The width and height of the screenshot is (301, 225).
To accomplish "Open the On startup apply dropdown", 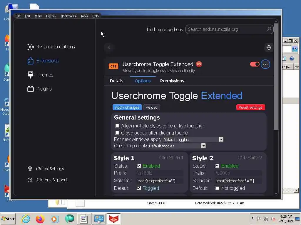I will click(177, 146).
